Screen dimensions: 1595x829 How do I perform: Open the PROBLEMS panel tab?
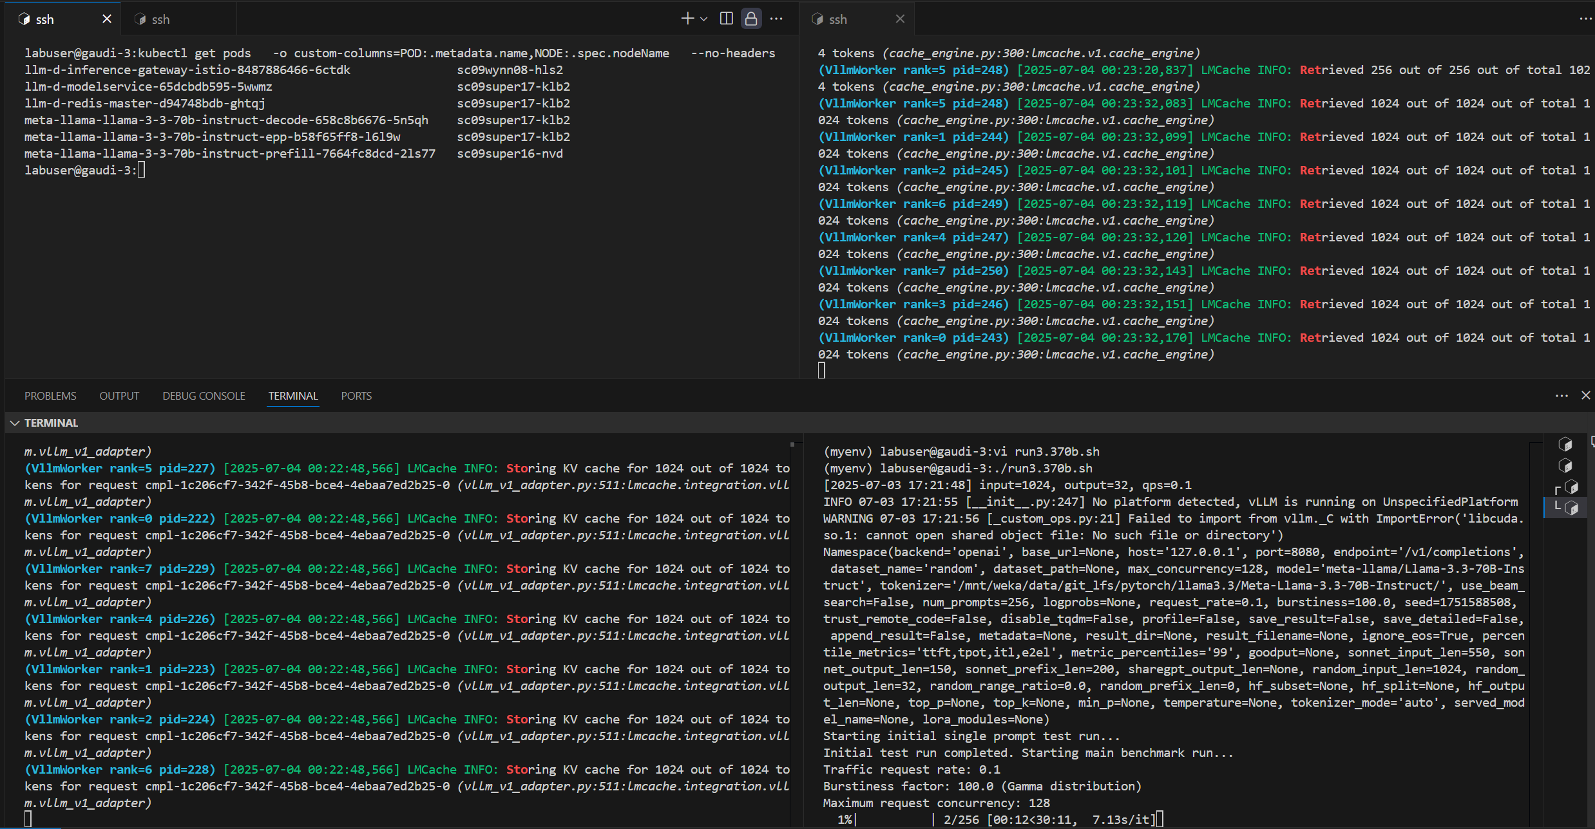point(50,396)
